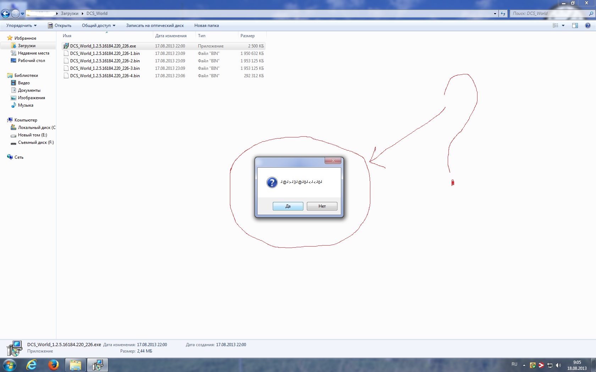Click the Загрузки breadcrumb in address bar

point(70,13)
